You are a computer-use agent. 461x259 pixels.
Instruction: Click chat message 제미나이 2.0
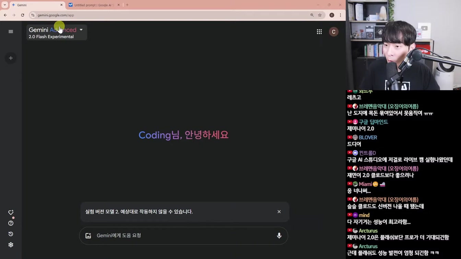coord(360,129)
